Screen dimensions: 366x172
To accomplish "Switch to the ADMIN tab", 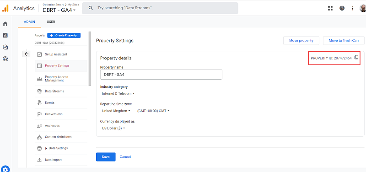I will 29,21.
